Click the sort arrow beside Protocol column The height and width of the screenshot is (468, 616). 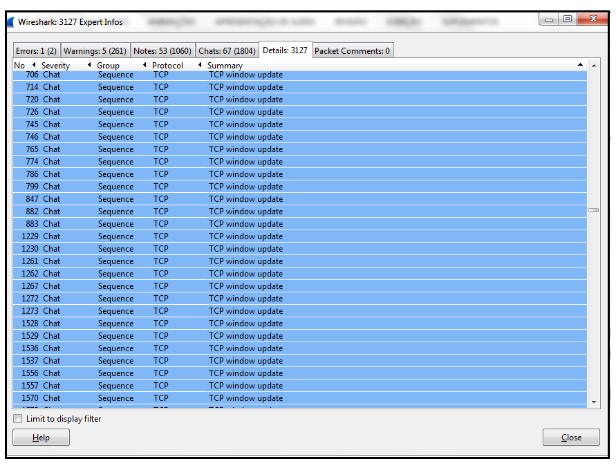(144, 65)
